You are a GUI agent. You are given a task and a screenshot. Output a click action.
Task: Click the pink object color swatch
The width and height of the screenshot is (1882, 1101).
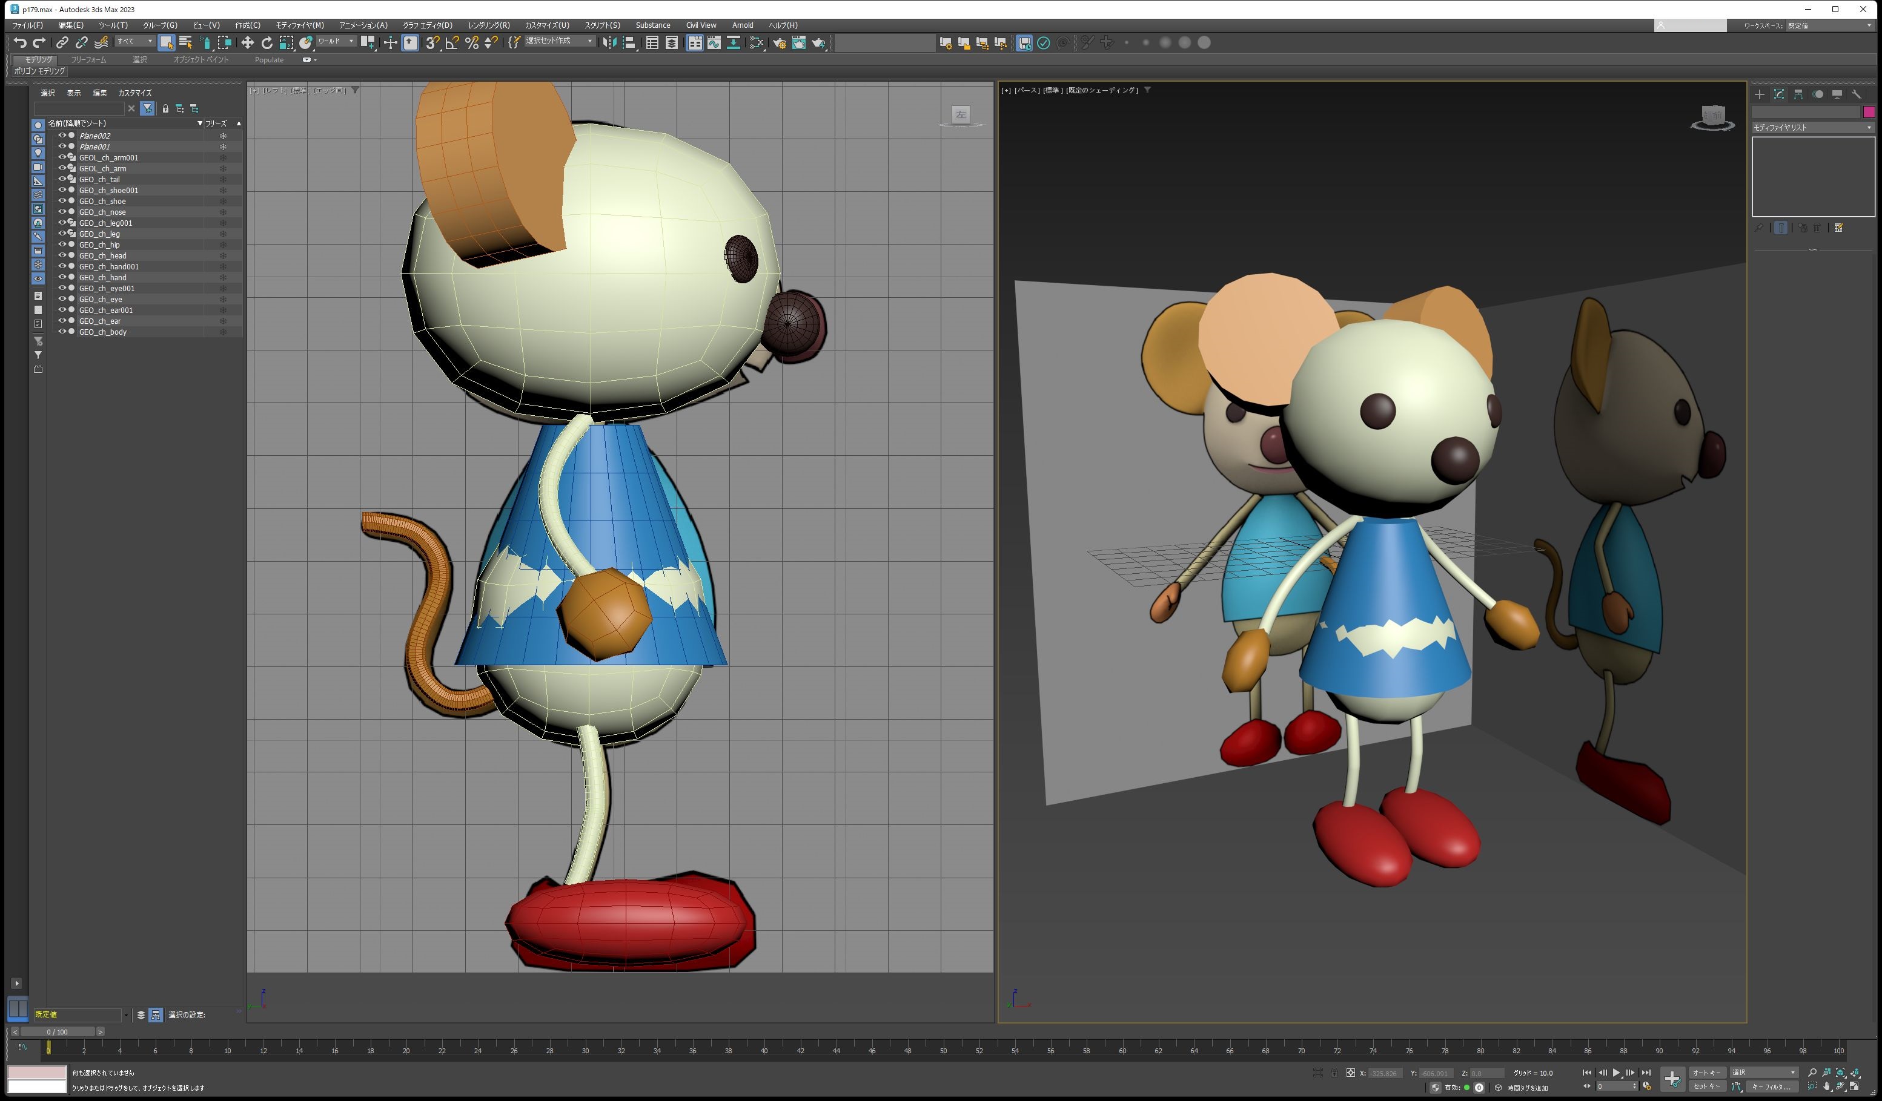pyautogui.click(x=1869, y=112)
